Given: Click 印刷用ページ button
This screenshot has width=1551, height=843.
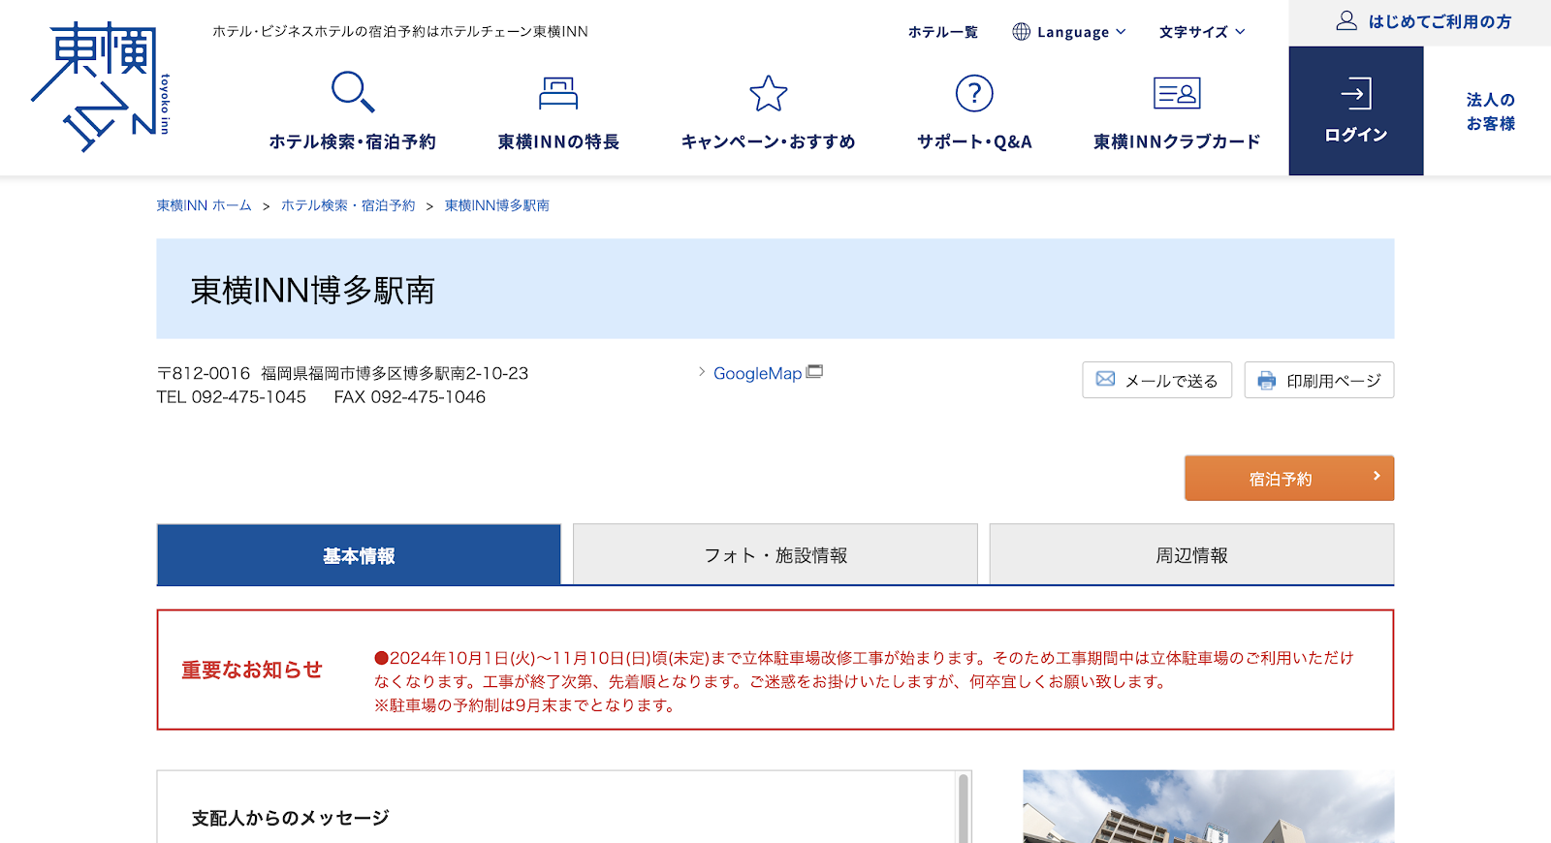Looking at the screenshot, I should click(x=1319, y=380).
